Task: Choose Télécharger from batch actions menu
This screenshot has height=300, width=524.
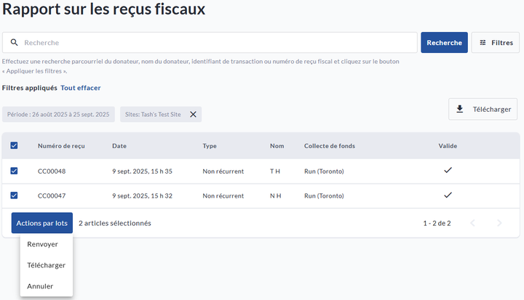Action: click(x=46, y=265)
